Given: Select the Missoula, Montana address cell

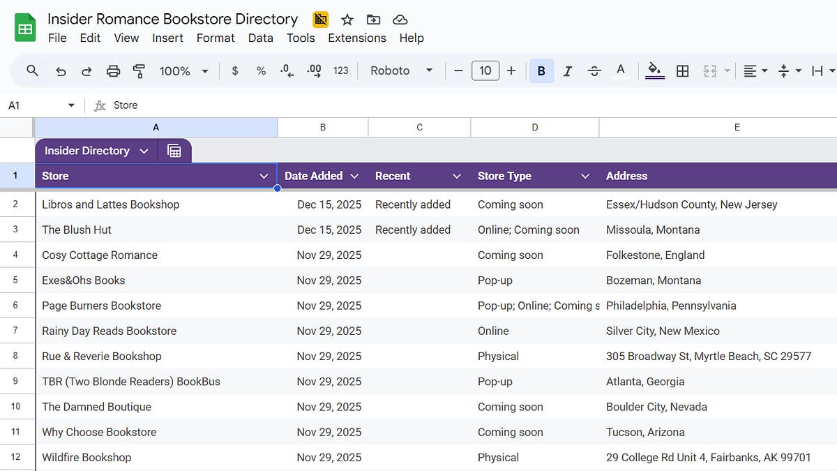Looking at the screenshot, I should point(718,230).
